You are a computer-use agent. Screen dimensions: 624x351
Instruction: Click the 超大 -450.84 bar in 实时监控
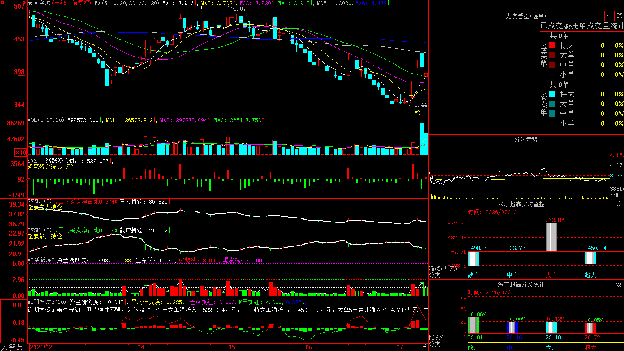(x=590, y=258)
